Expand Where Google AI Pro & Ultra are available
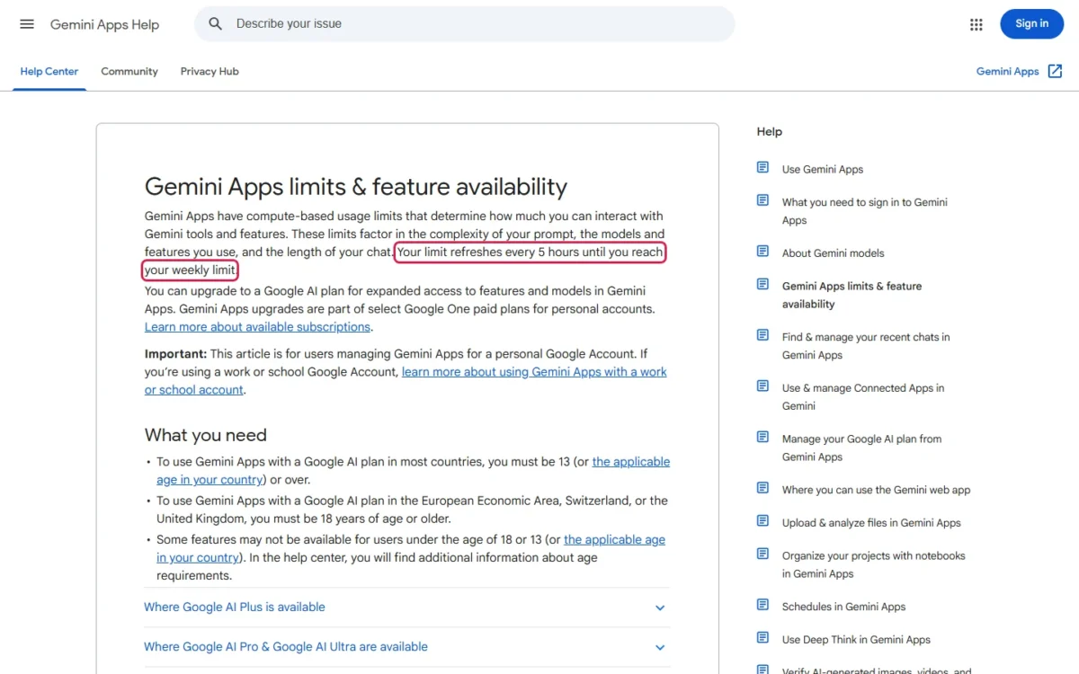This screenshot has width=1079, height=674. point(406,647)
